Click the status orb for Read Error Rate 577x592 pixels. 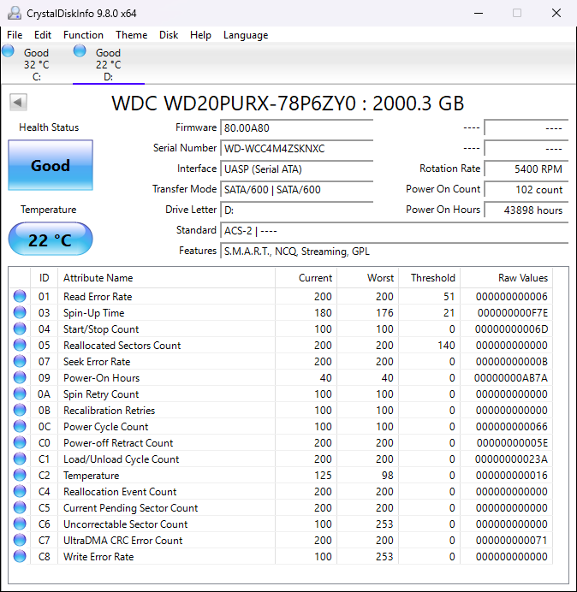pyautogui.click(x=20, y=297)
